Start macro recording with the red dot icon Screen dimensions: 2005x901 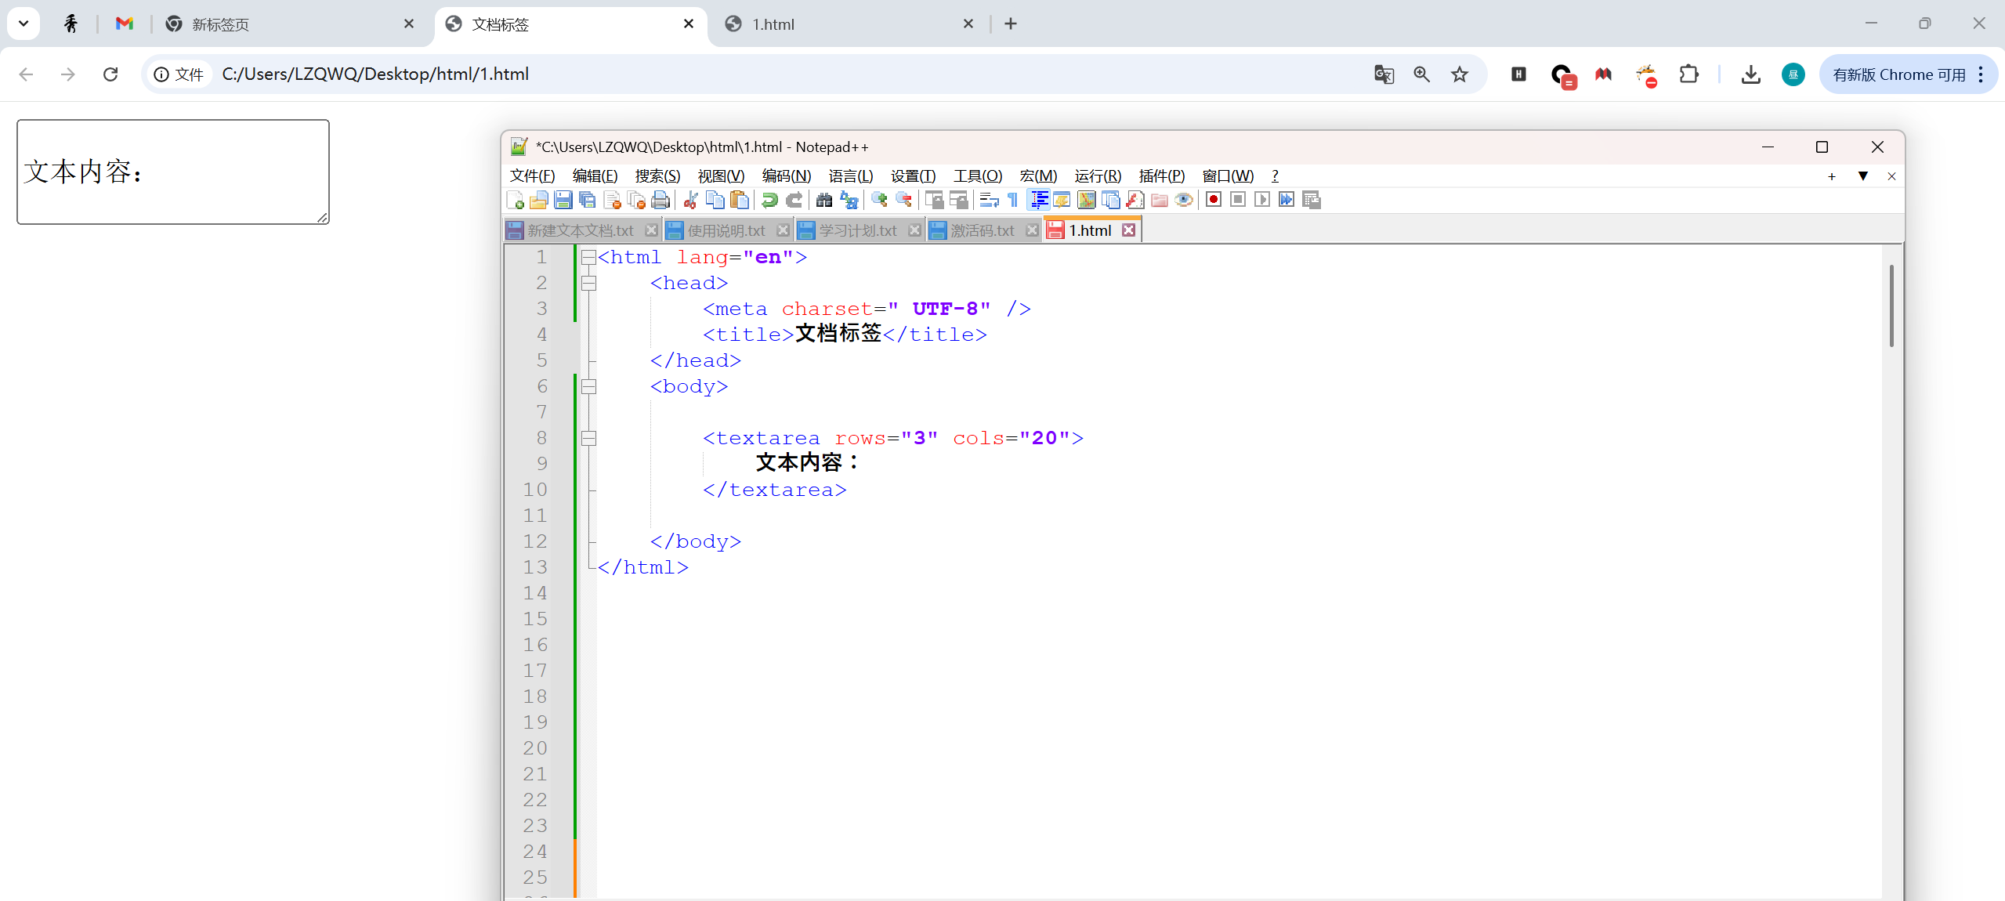pos(1214,200)
